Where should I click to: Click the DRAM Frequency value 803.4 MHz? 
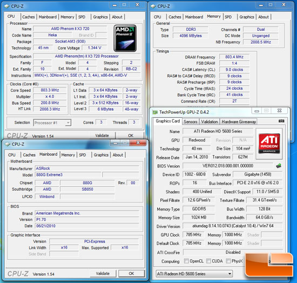pos(234,57)
